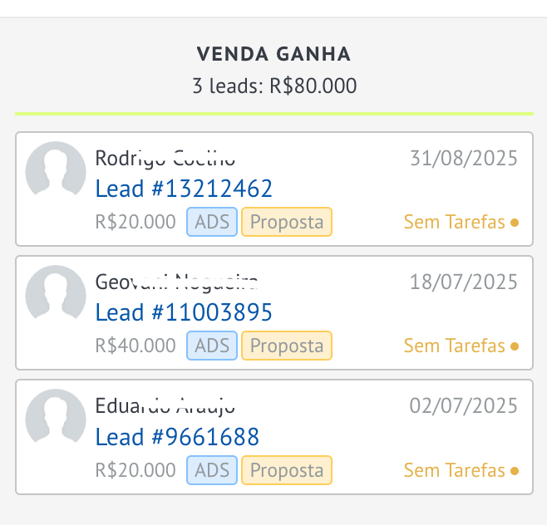Click Proposta tag on the R$40.000 lead

(287, 346)
